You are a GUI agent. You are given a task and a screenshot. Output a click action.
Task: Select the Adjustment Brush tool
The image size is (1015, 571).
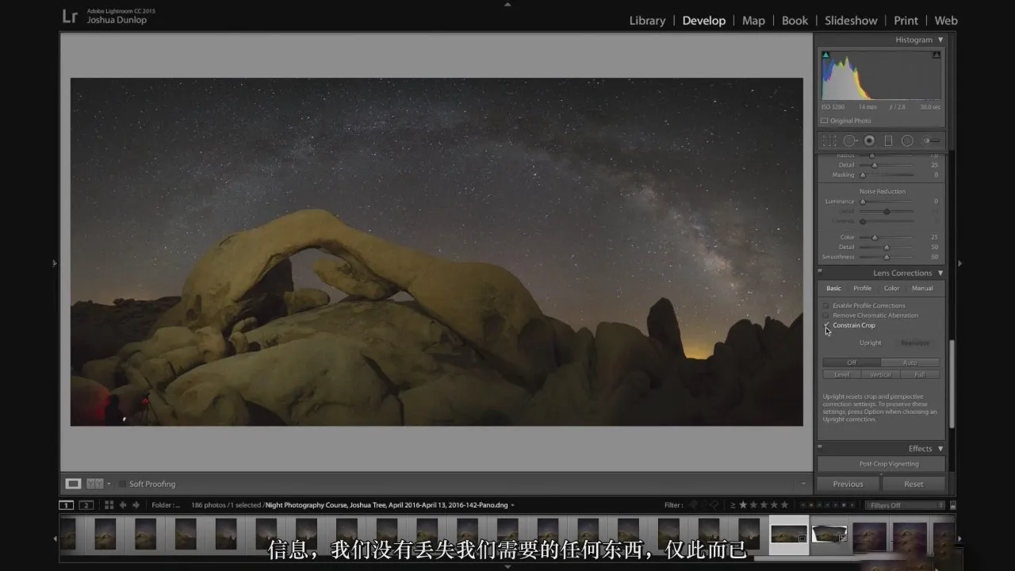[x=930, y=140]
